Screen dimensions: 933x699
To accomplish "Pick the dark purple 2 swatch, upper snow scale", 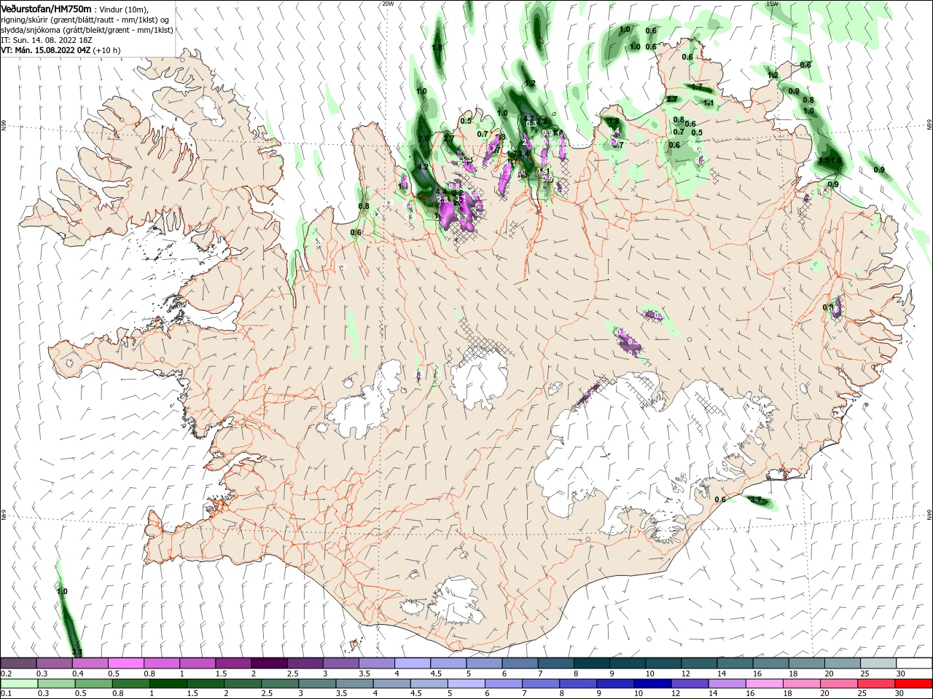I will pyautogui.click(x=269, y=663).
